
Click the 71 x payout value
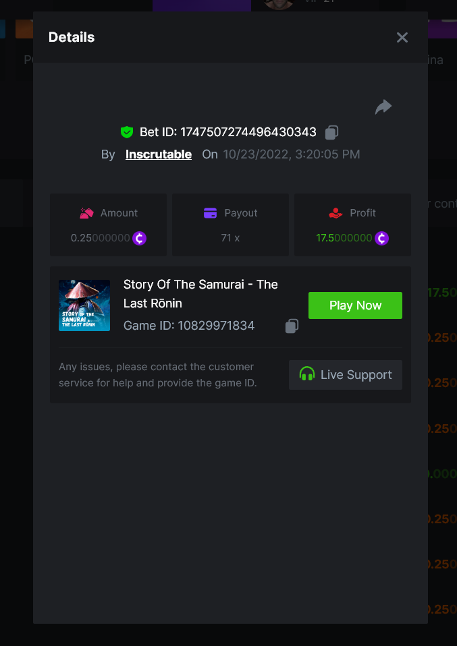(x=230, y=238)
